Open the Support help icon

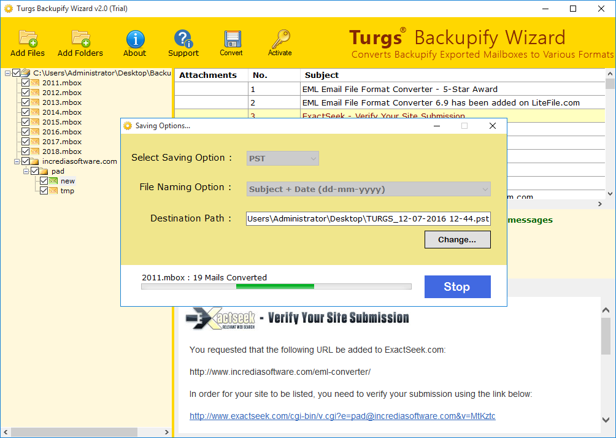(x=183, y=39)
